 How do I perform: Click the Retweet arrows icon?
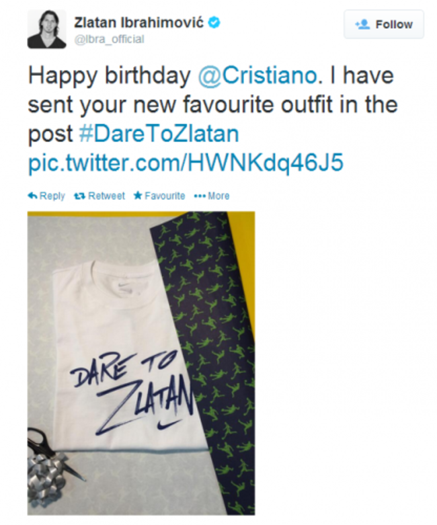coord(80,196)
